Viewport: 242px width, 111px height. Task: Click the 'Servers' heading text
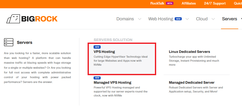pos(25,43)
